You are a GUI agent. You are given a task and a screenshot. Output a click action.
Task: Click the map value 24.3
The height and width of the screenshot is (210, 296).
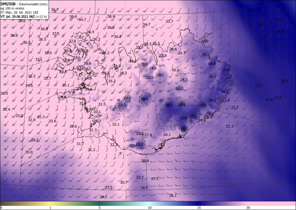coord(184,80)
